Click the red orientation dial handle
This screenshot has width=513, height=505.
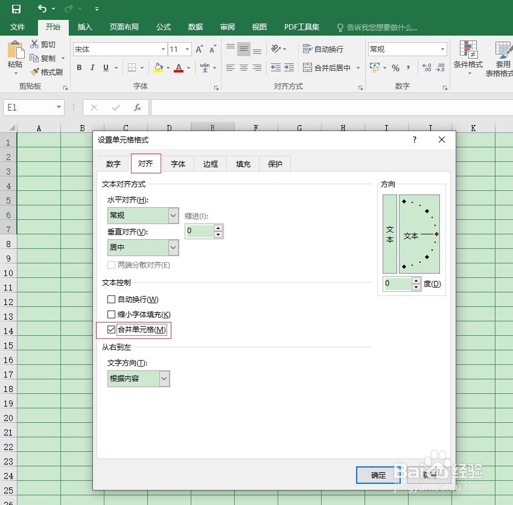pyautogui.click(x=436, y=234)
